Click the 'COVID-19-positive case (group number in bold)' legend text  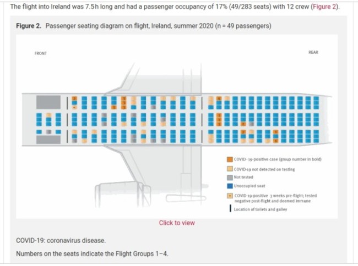(x=277, y=159)
